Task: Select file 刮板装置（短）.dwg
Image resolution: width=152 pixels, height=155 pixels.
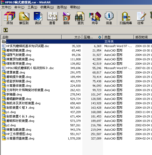Action: click(20, 108)
